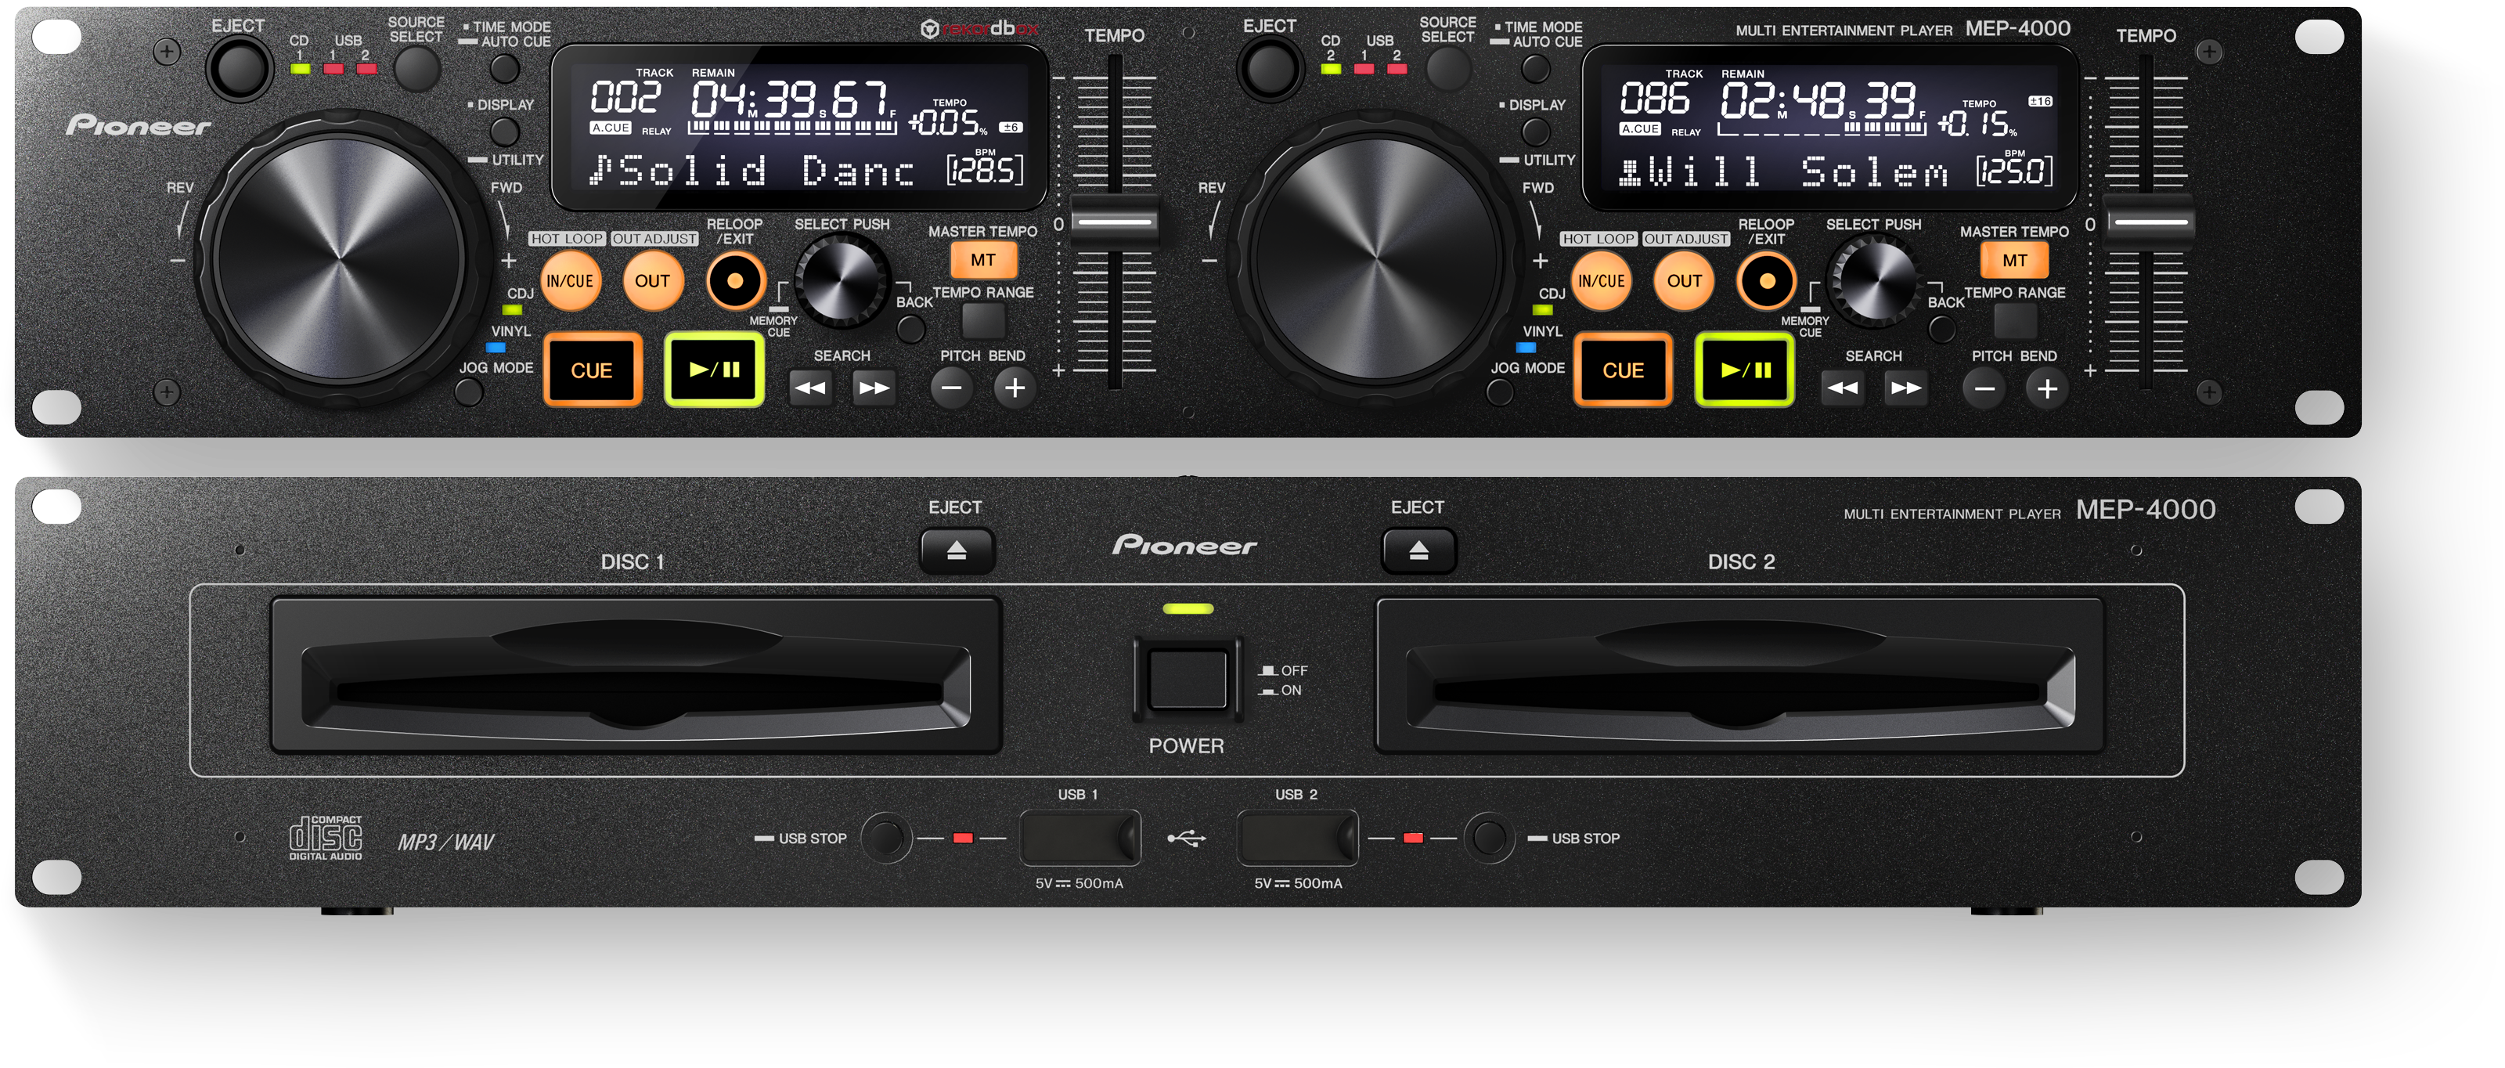Click right deck rewind search button
Viewport: 2505px width, 1068px height.
pyautogui.click(x=1842, y=388)
